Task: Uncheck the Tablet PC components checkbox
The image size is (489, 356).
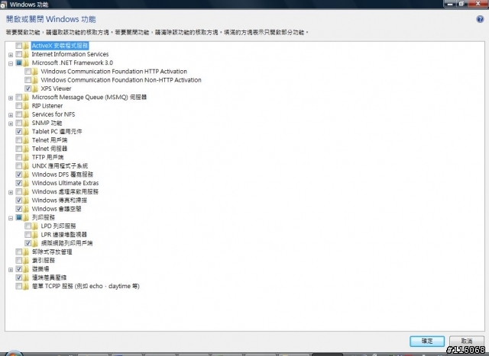Action: pos(18,132)
